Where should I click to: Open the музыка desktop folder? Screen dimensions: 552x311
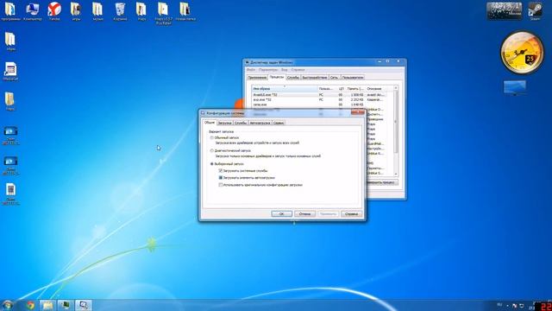tap(97, 11)
